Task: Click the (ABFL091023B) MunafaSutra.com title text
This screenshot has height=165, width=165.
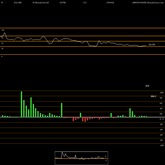Action: pos(148,3)
